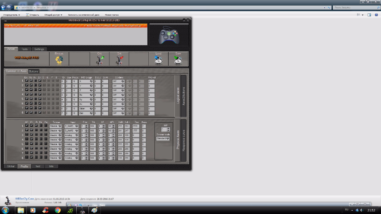Toggle AC checkbox for physical axis 1
381x214 pixels.
(27, 126)
